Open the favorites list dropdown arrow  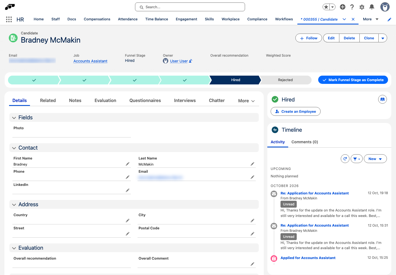[x=332, y=7]
